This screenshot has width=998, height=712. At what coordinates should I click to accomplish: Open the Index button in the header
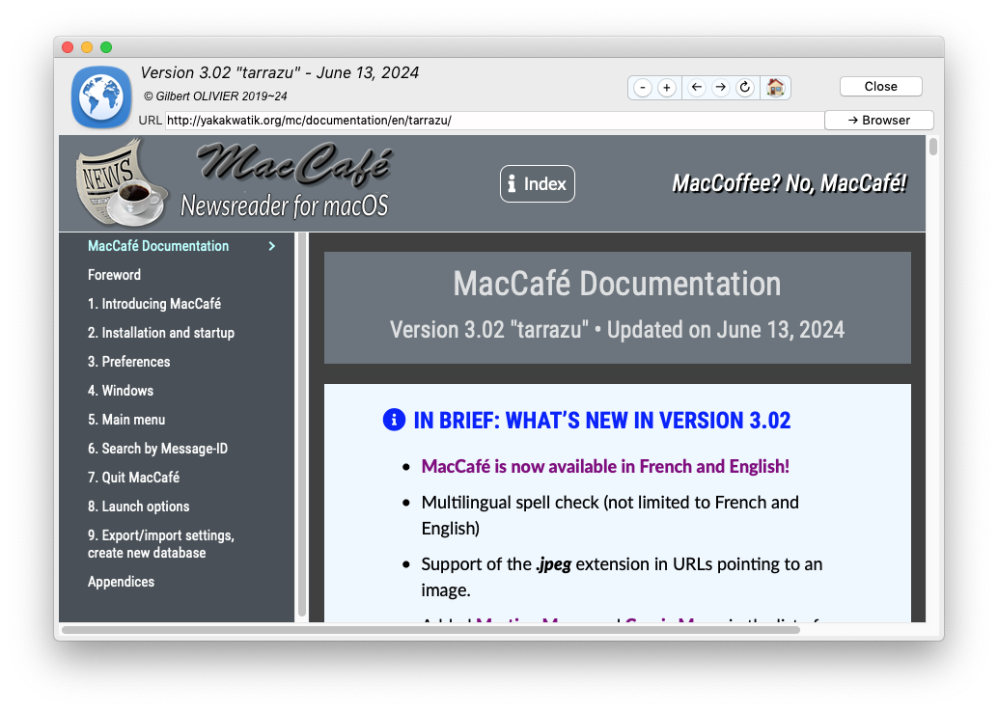537,184
